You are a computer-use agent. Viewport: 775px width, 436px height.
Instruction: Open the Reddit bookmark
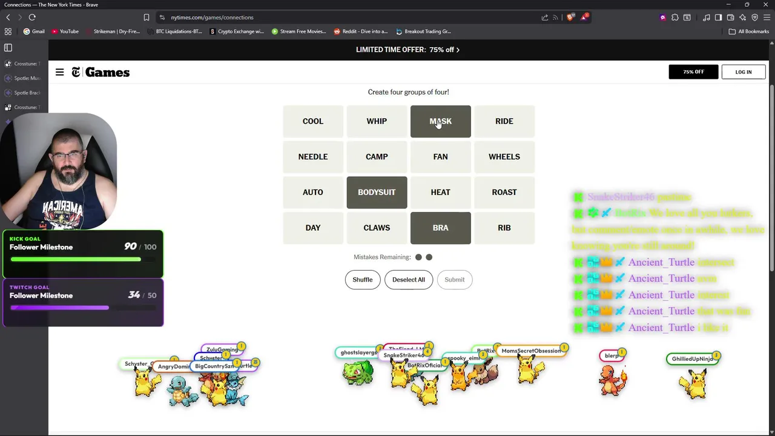click(361, 31)
